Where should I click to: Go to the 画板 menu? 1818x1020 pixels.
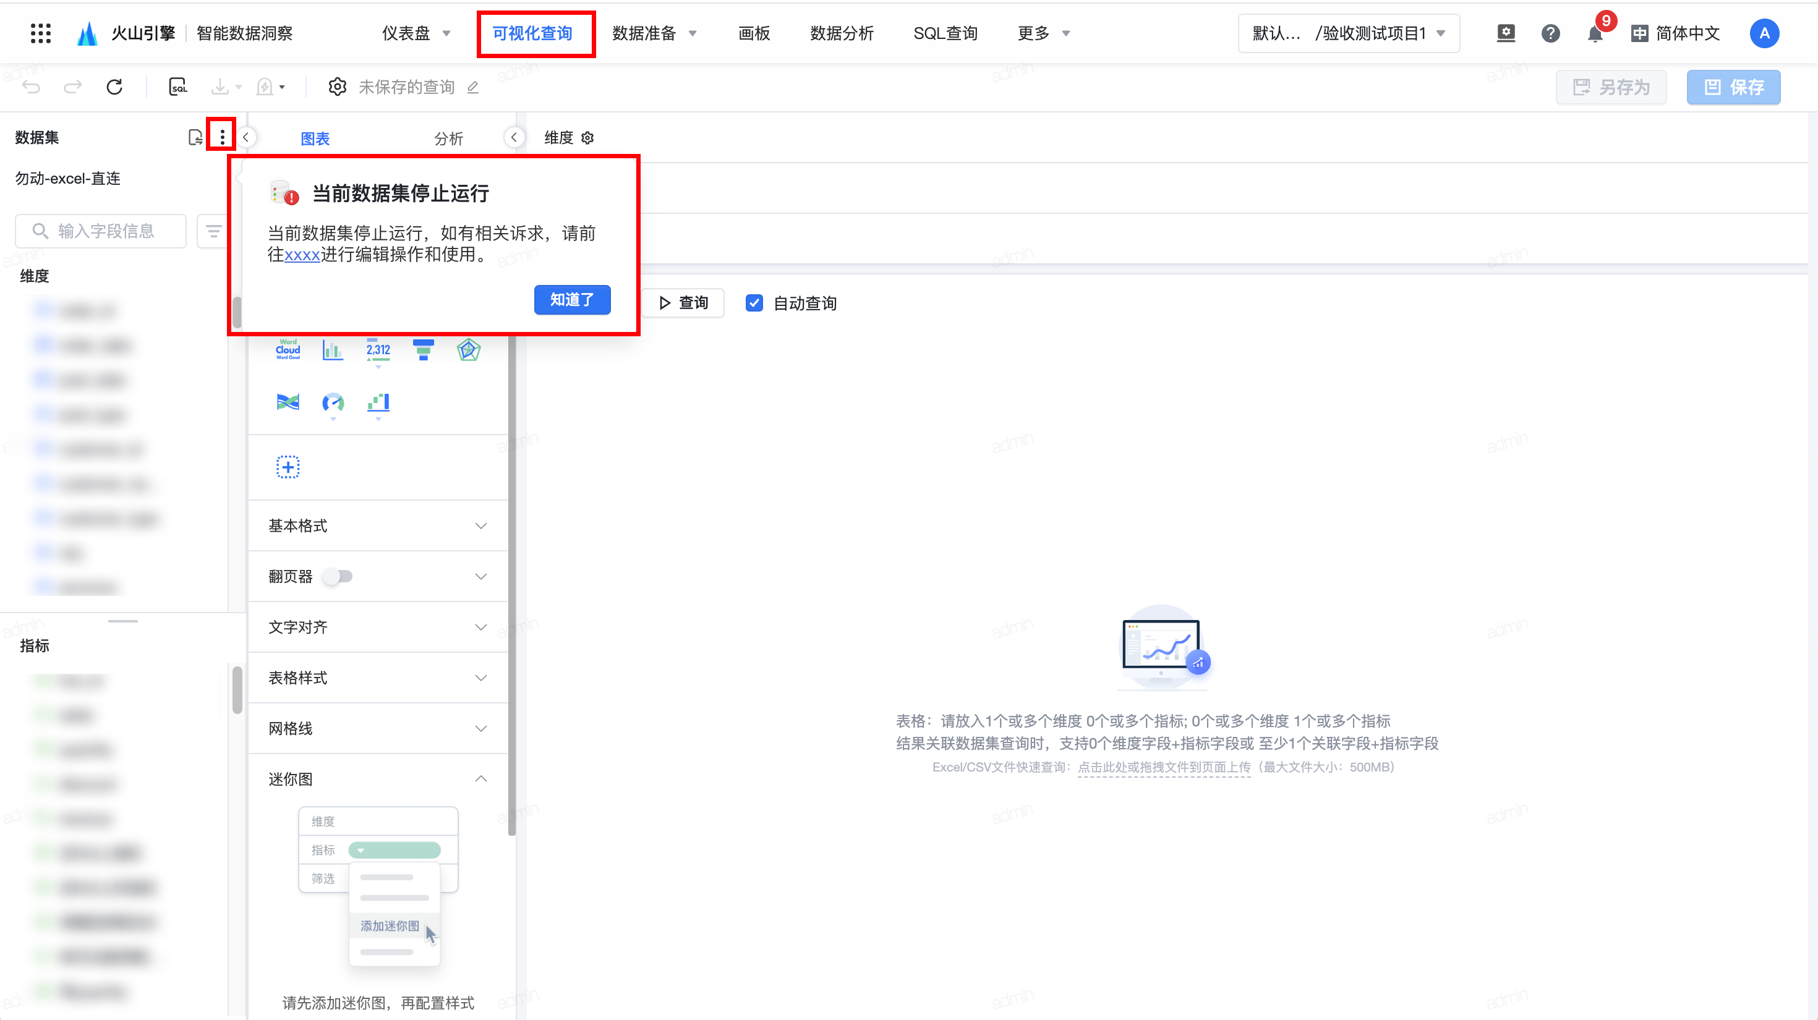tap(754, 33)
